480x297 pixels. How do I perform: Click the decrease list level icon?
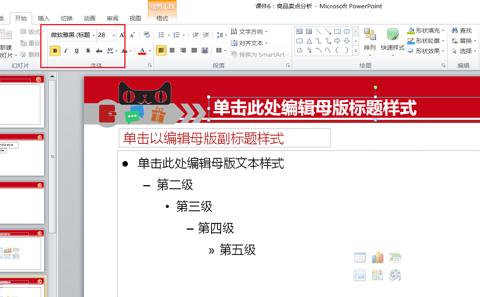pyautogui.click(x=195, y=35)
